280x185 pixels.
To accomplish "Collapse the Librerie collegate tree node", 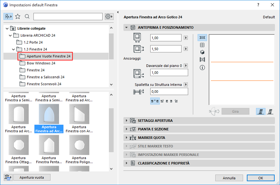I will coord(7,29).
